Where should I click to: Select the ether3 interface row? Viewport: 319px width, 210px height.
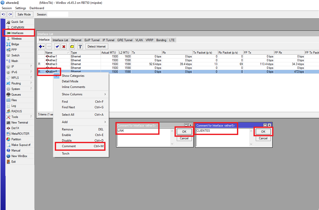[178, 64]
